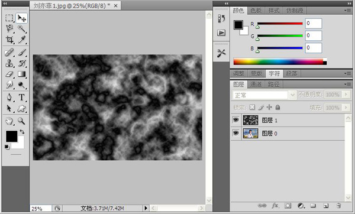355x214 pixels.
Task: Create a new layer group
Action: point(313,205)
